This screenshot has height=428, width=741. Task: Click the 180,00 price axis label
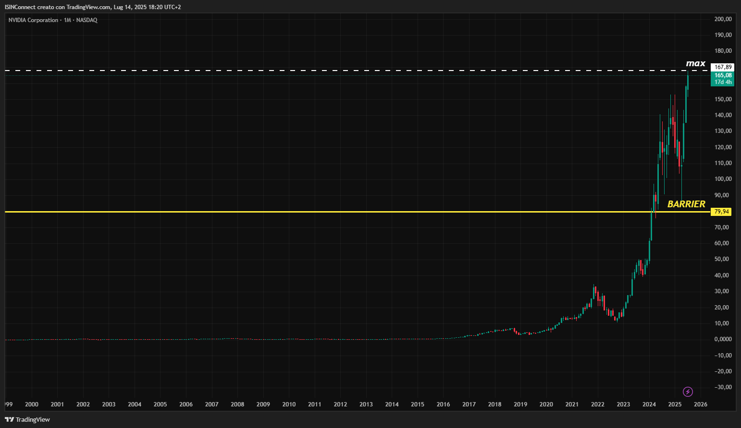point(723,51)
